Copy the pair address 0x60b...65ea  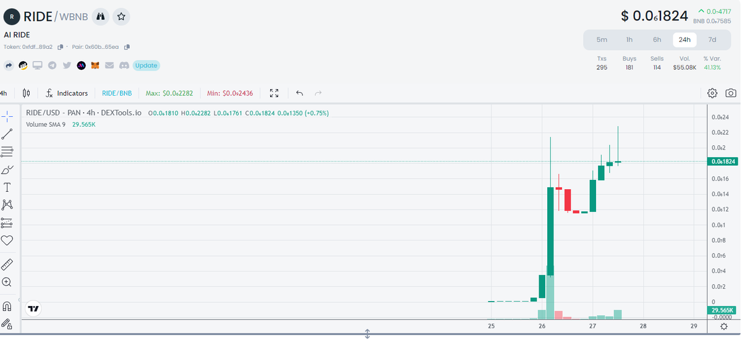point(127,47)
